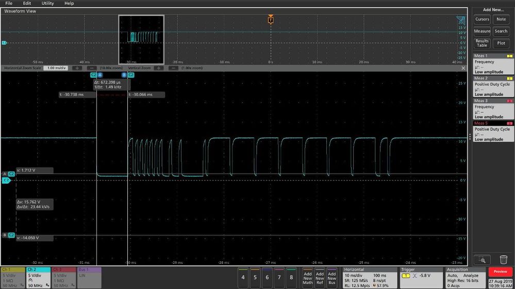Click the cursor B time readout -30.066 ms
Image resolution: width=515 pixels, height=289 pixels.
point(146,95)
